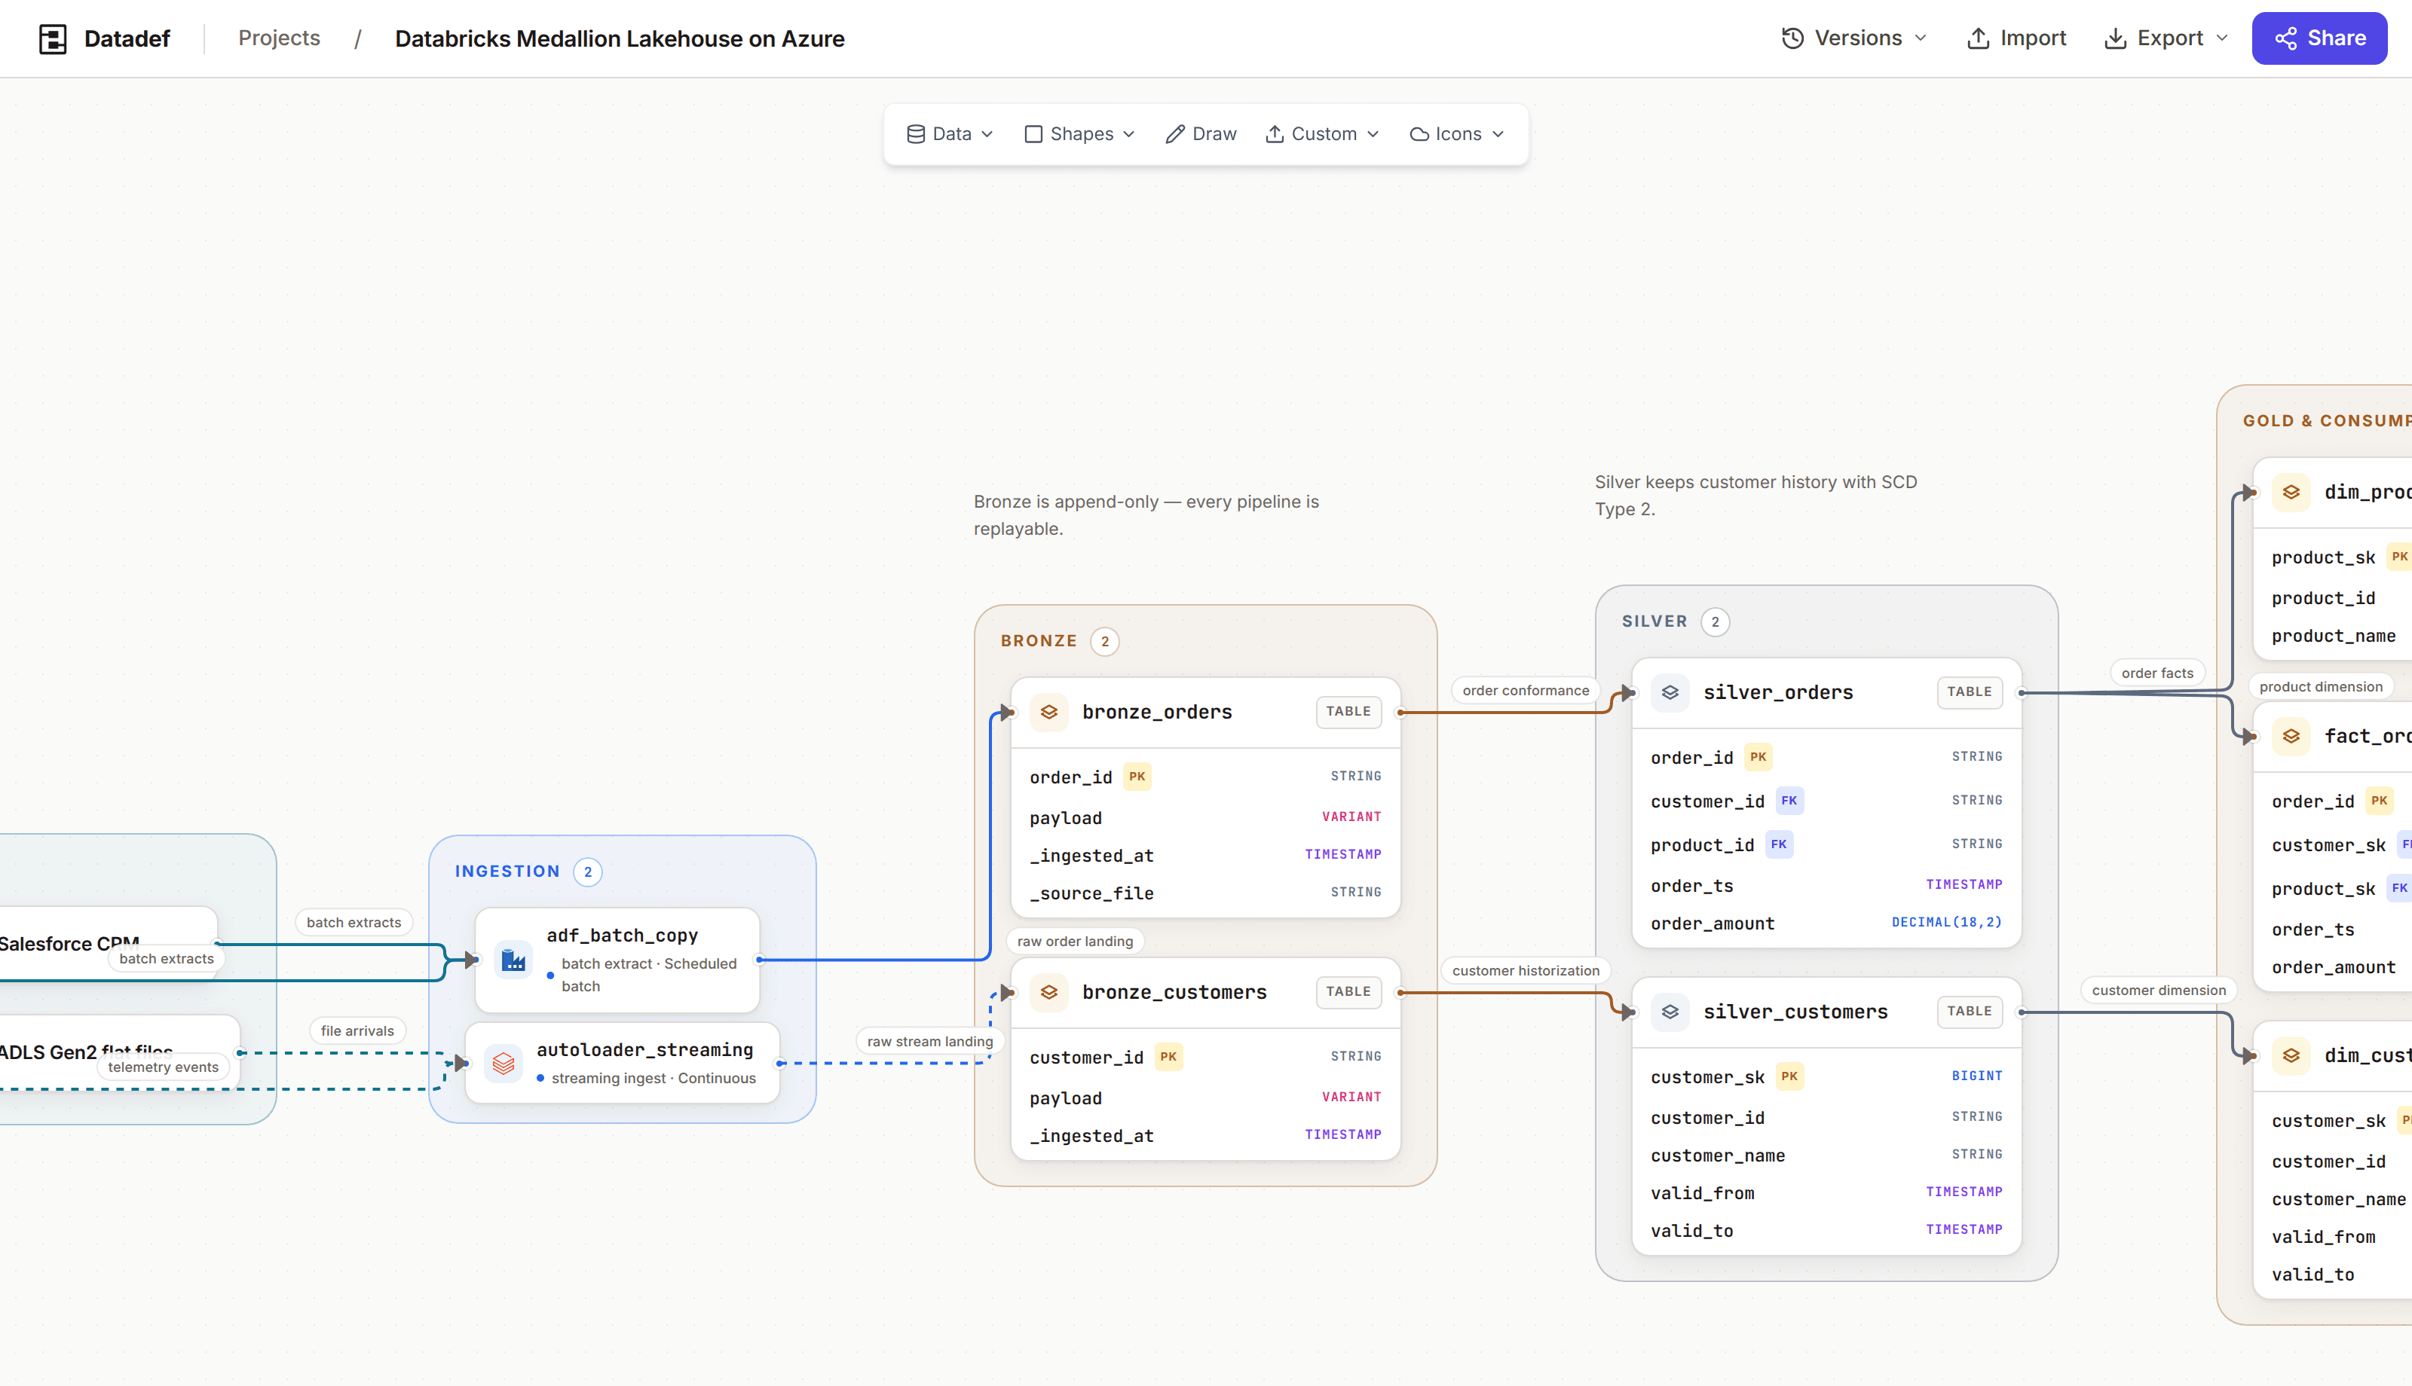Click the Share button
The height and width of the screenshot is (1386, 2412).
[2319, 38]
